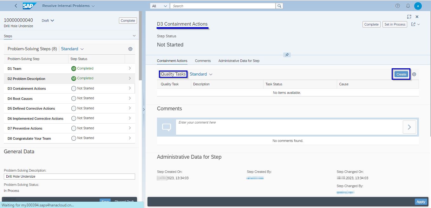Screen dimensions: 431x208
Task: Click the search magnifier icon
Action: click(x=279, y=6)
